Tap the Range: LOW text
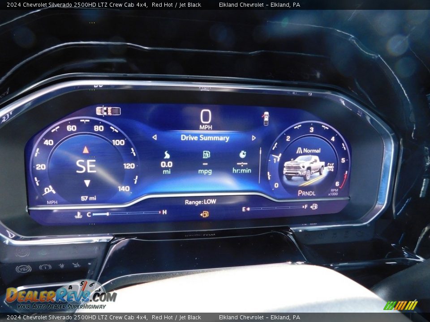 pos(200,202)
